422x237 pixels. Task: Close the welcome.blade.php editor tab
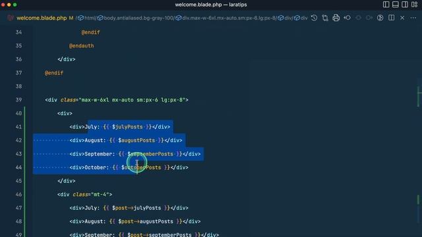[402, 18]
